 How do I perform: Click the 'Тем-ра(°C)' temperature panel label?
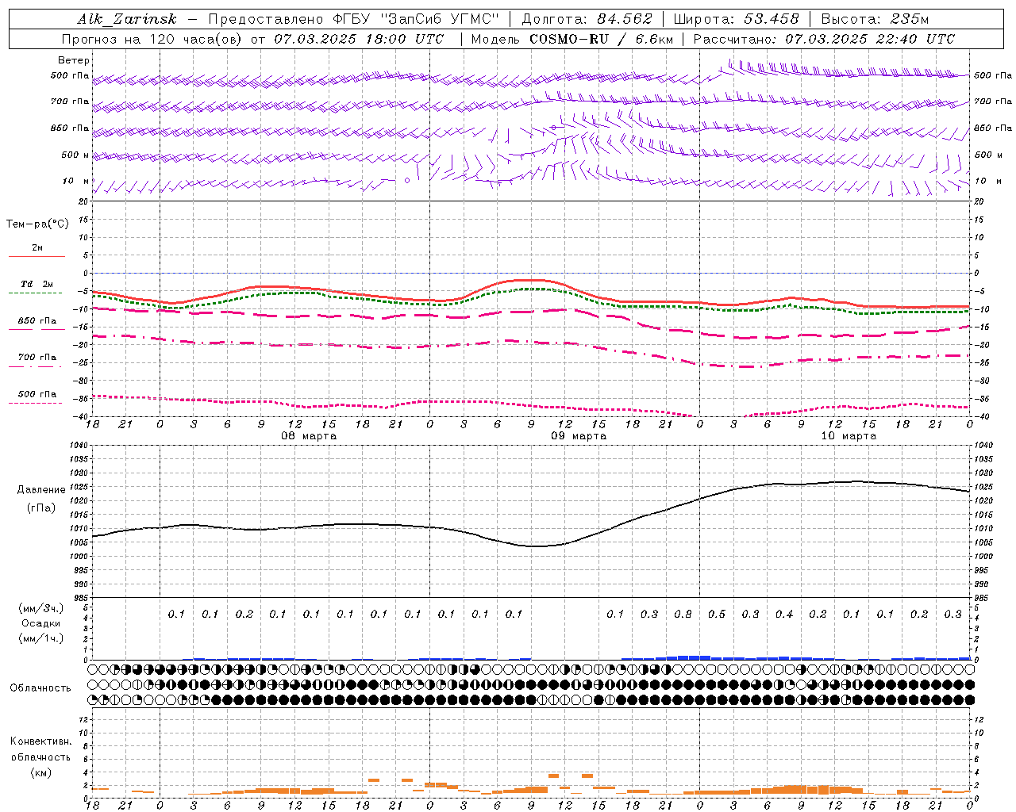tap(37, 224)
